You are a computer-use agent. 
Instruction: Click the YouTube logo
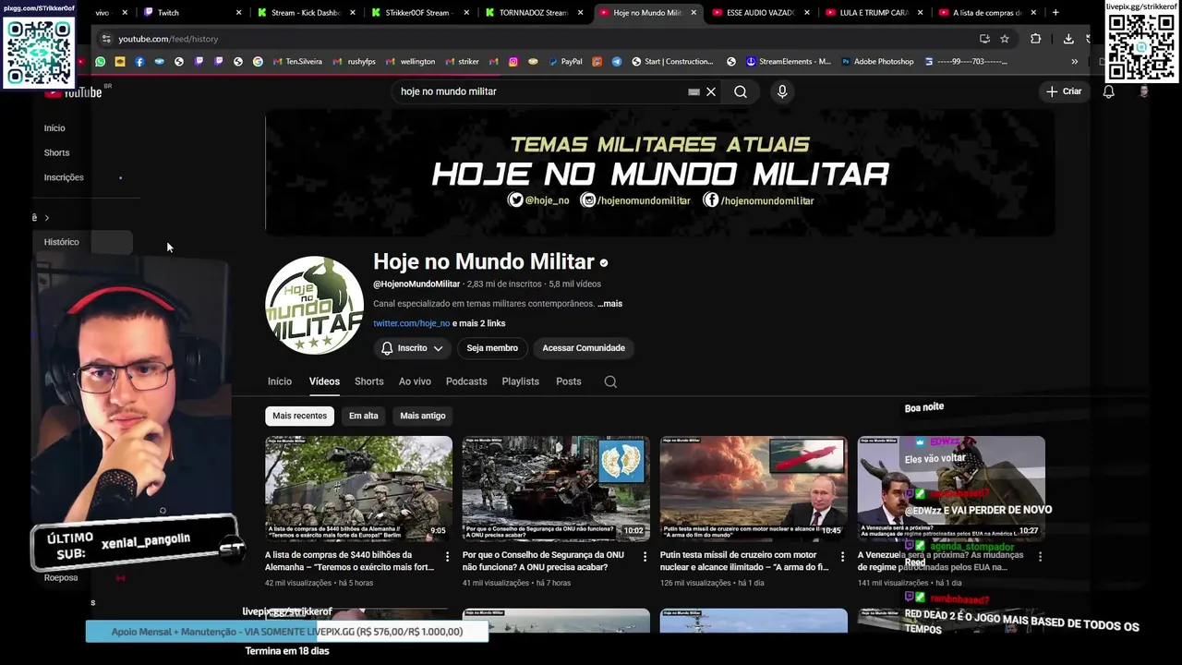[74, 91]
